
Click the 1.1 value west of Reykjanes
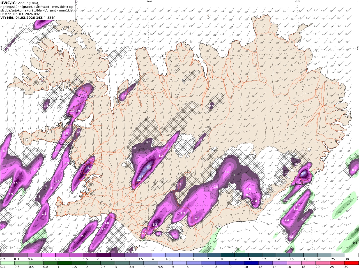[x=52, y=188]
